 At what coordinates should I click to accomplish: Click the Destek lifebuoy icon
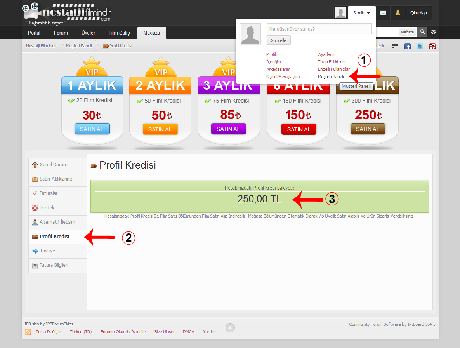35,208
